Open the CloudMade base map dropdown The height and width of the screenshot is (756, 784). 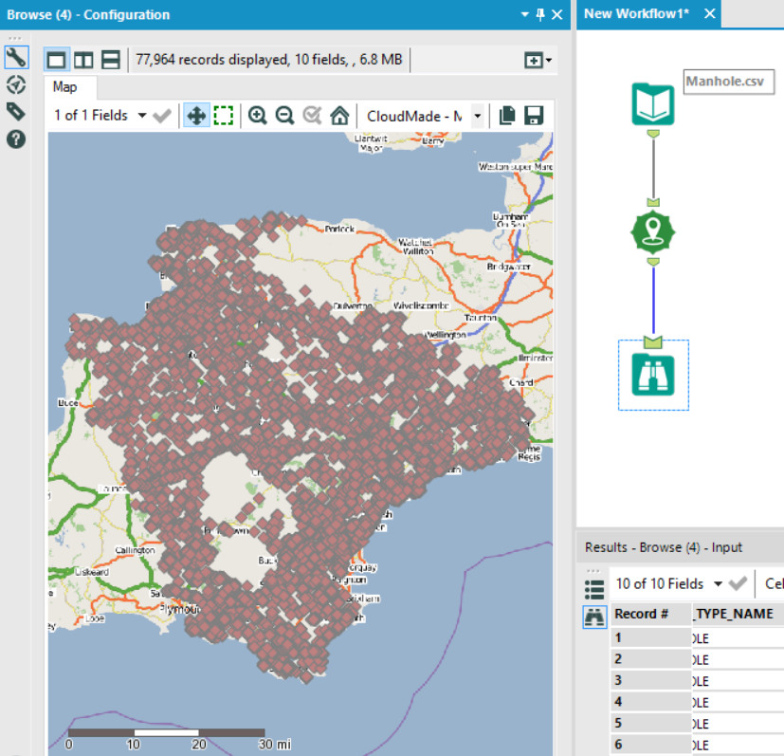coord(478,116)
